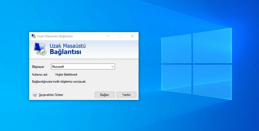Click the round arrow icon beside Seçenekleri Göster
Image resolution: width=259 pixels, height=131 pixels.
point(35,95)
